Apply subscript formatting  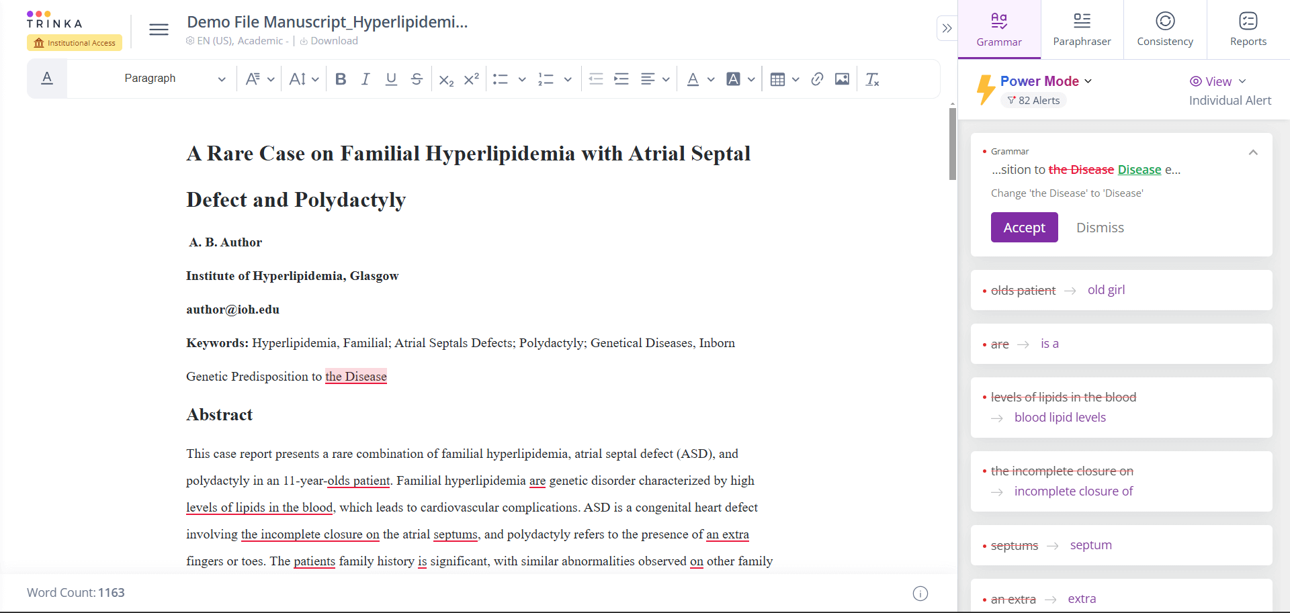coord(446,79)
